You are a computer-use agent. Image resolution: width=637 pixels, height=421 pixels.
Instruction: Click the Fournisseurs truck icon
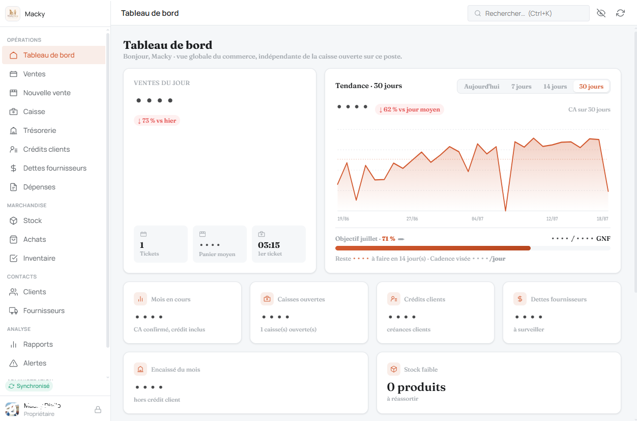pos(14,311)
